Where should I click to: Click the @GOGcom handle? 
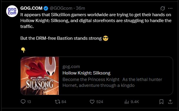61,8
